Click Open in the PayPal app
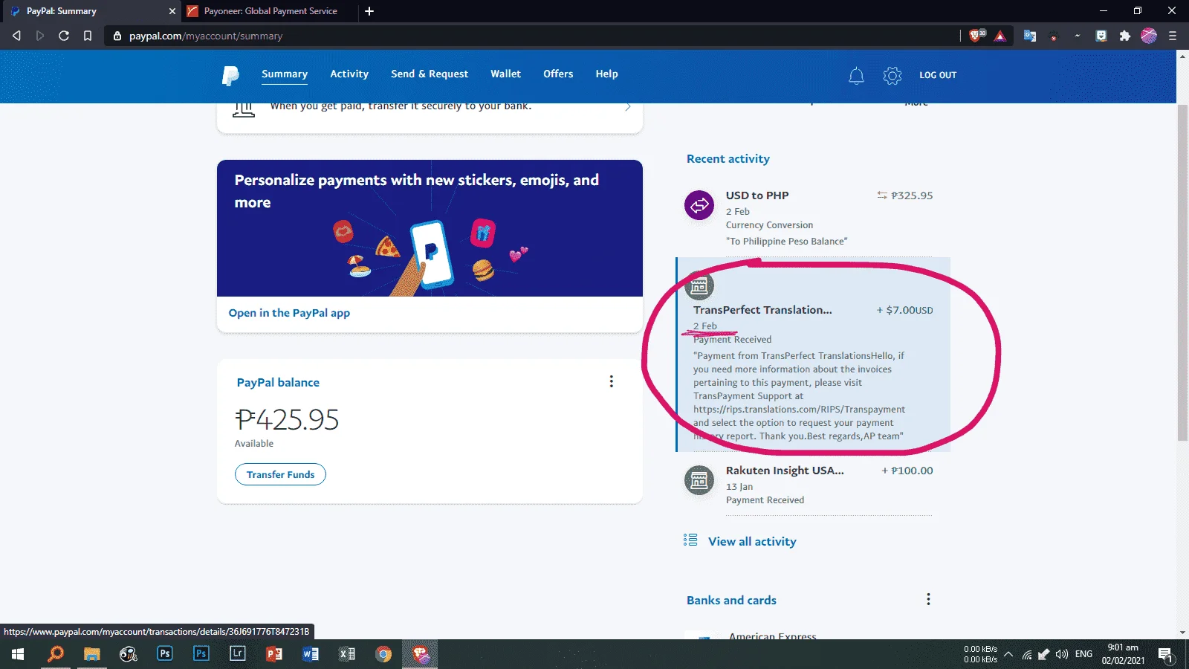1189x669 pixels. click(x=289, y=313)
